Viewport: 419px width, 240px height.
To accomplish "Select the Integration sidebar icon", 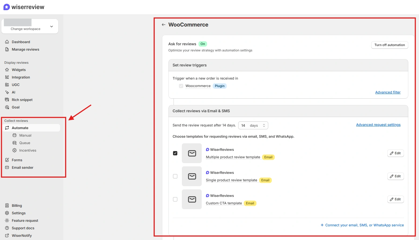I will coord(7,77).
